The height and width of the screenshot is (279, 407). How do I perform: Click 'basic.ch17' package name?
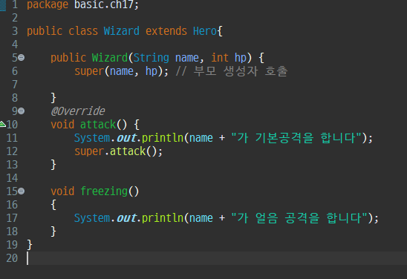(x=104, y=4)
